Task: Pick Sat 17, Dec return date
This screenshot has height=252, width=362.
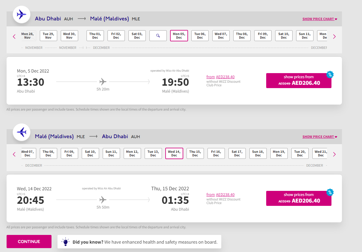Action: point(237,153)
